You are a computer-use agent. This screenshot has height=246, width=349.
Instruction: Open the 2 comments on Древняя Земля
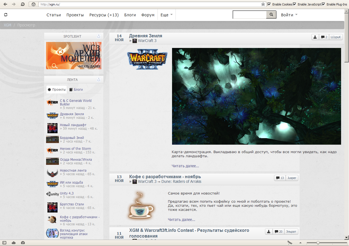(x=324, y=37)
